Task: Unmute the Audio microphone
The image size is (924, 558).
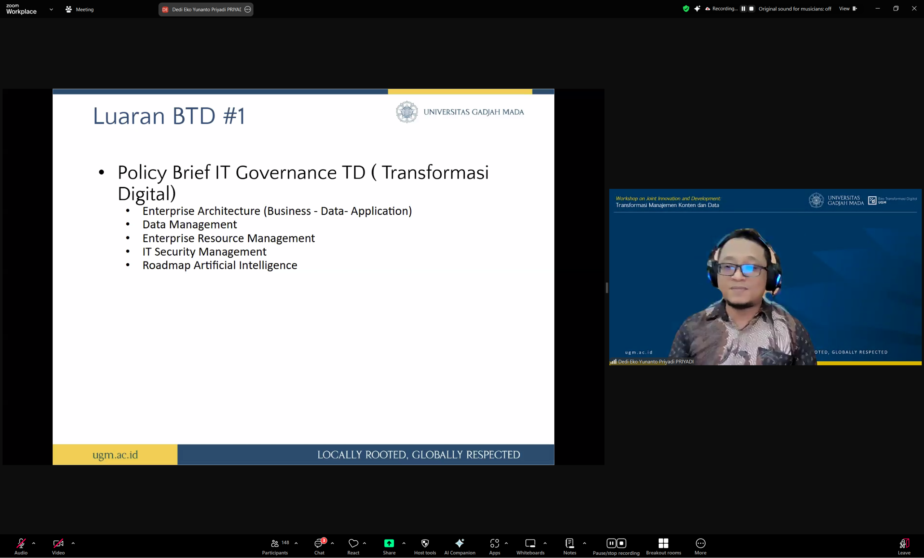Action: 21,546
